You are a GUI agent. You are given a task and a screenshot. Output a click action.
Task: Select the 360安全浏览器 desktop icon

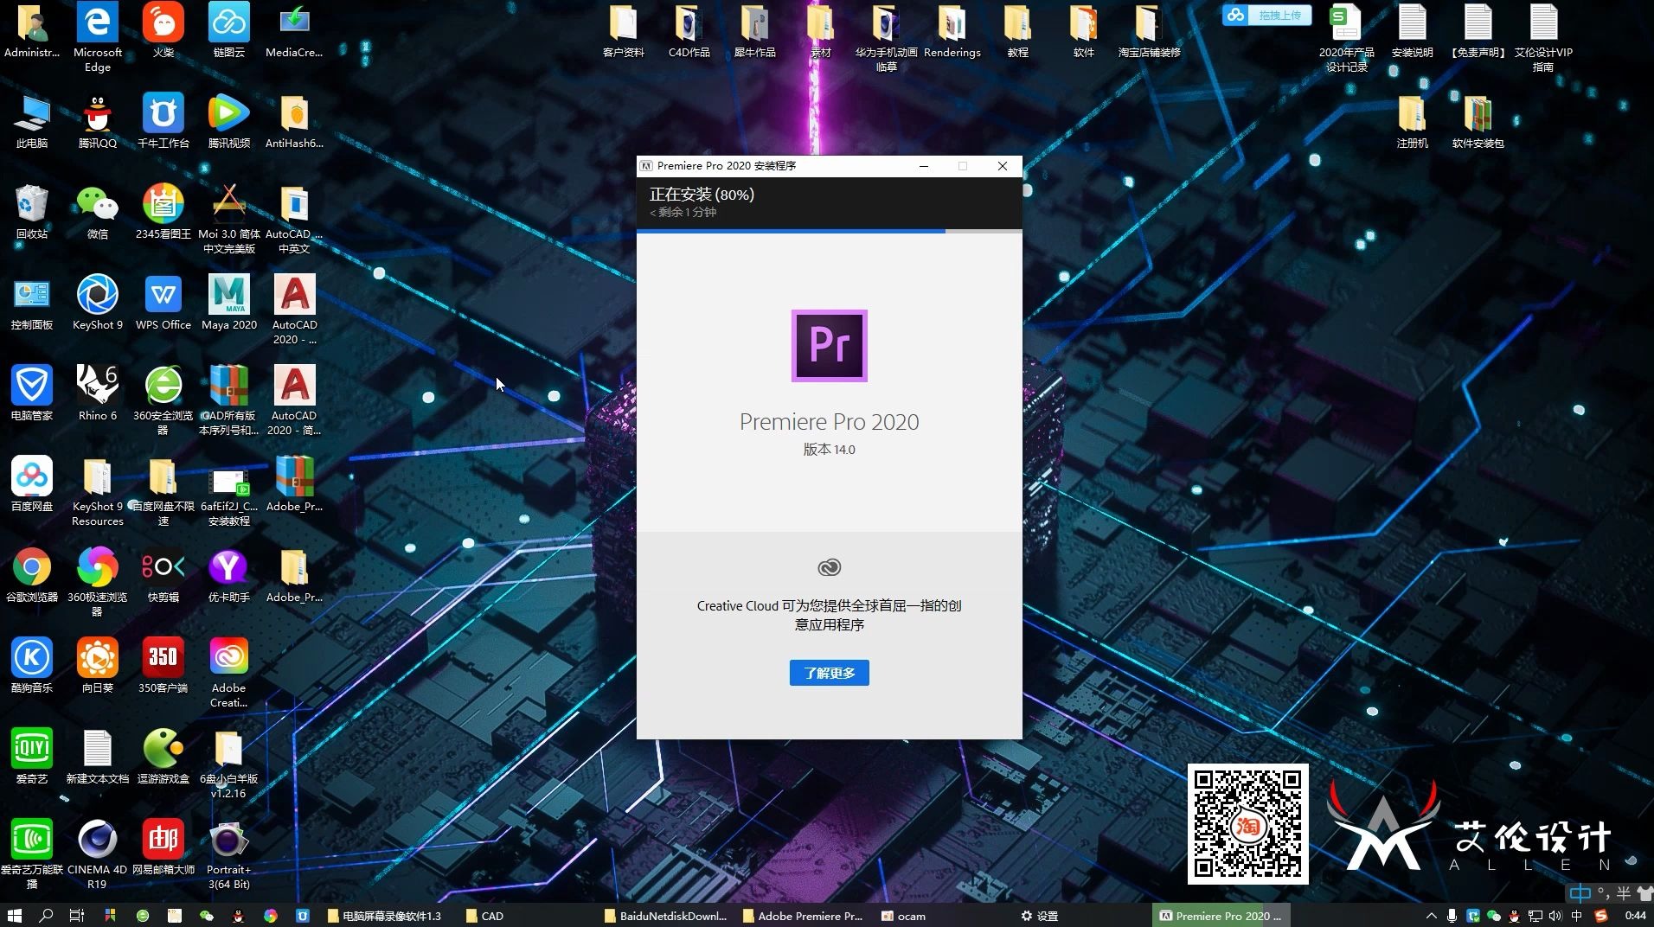click(163, 401)
